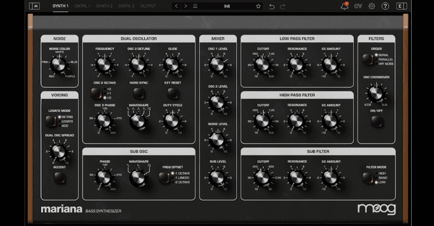
Task: Click the sub filter CUTOFF knob
Action: [263, 178]
